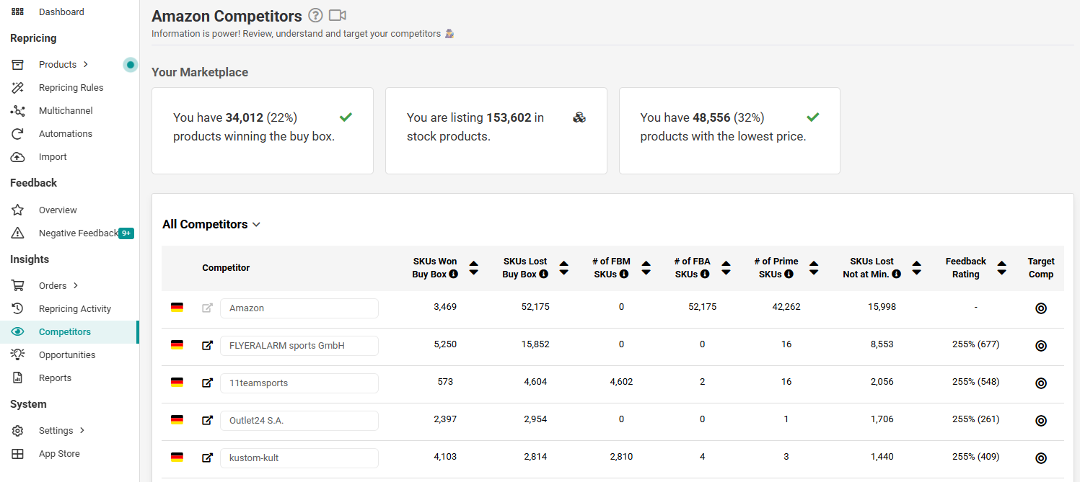Click the pulsing dot beside Products
Image resolution: width=1080 pixels, height=482 pixels.
point(130,65)
